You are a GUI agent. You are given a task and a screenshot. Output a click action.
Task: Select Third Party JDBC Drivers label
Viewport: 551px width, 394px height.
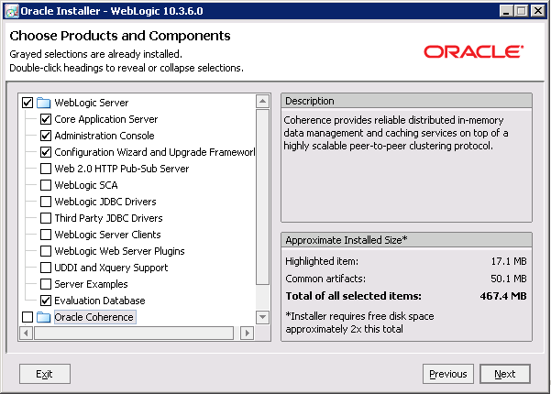pos(108,218)
